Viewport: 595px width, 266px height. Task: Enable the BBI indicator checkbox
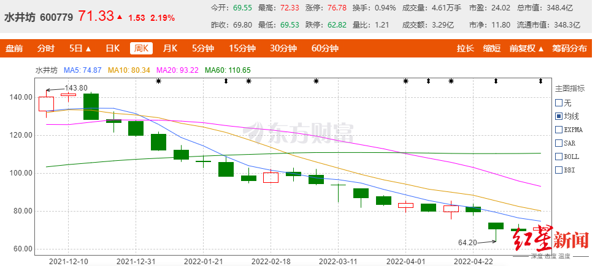[559, 170]
